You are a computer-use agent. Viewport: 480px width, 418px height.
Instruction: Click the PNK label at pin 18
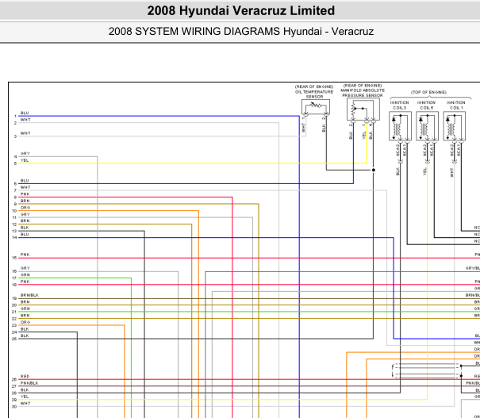point(25,282)
